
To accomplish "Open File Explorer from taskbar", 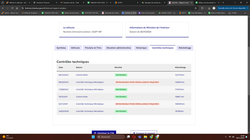I will point(145,137).
